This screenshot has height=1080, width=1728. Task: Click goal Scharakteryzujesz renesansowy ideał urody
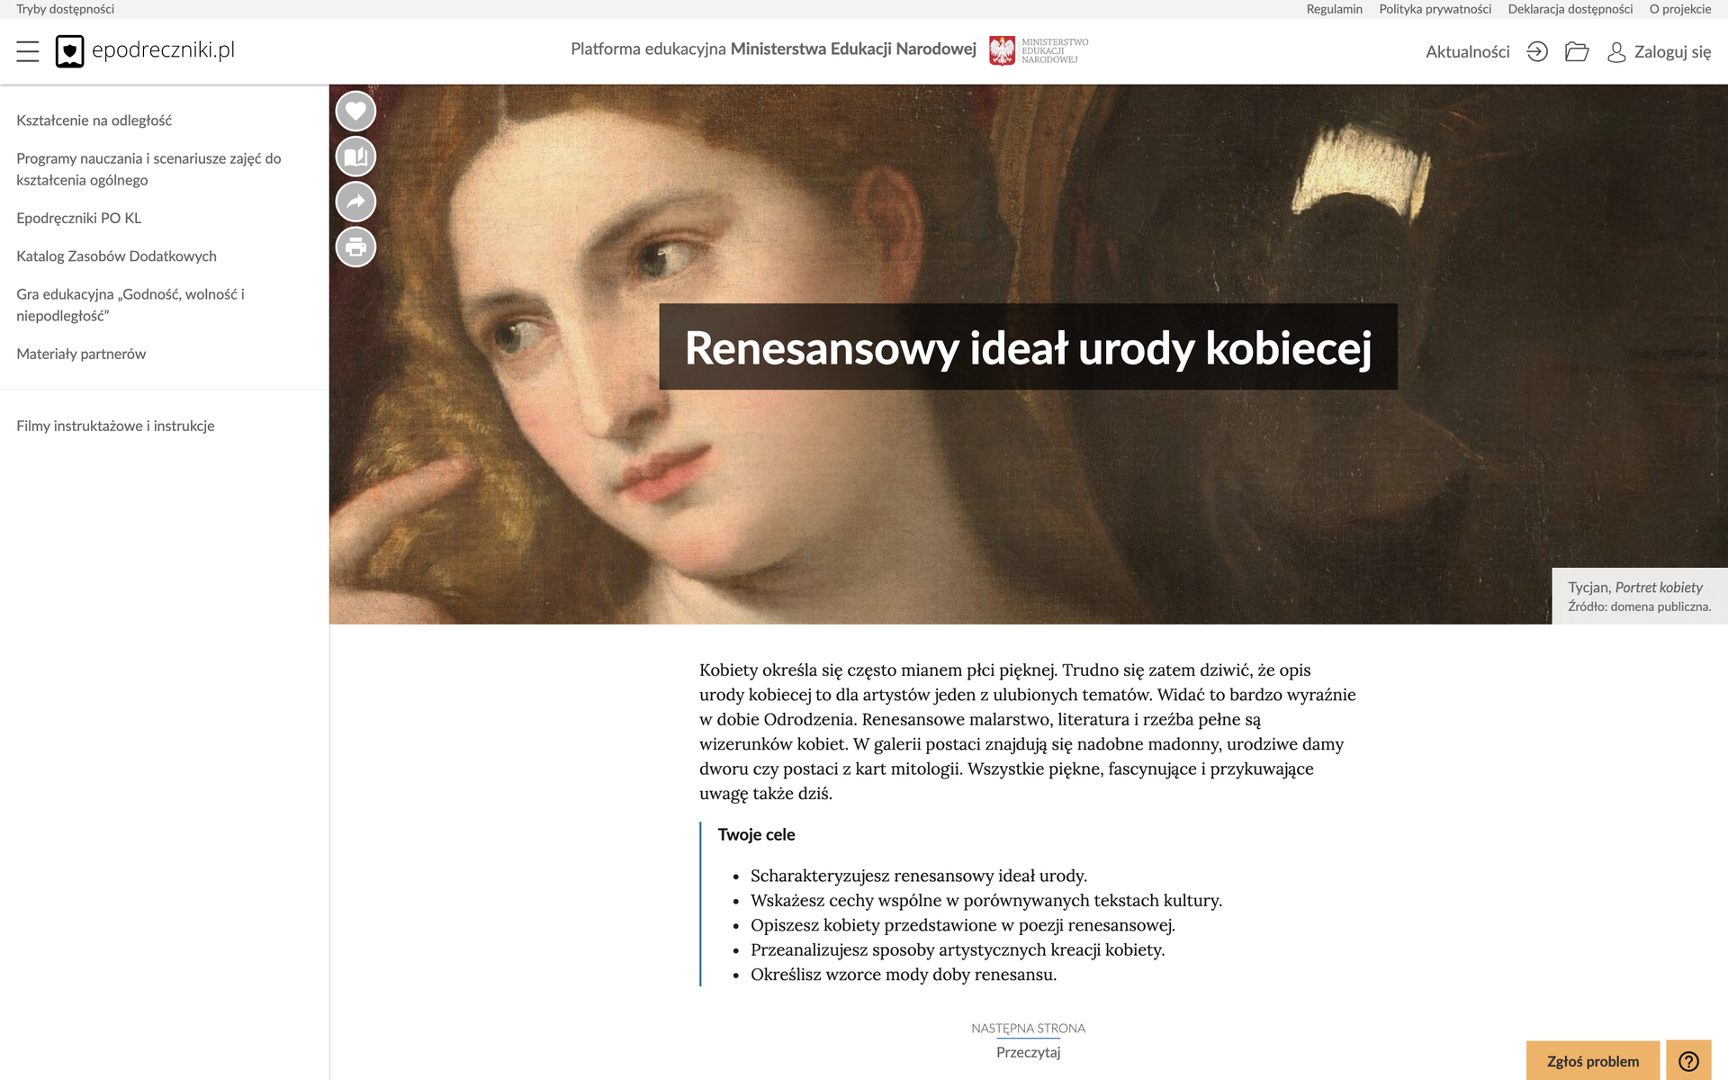point(919,876)
